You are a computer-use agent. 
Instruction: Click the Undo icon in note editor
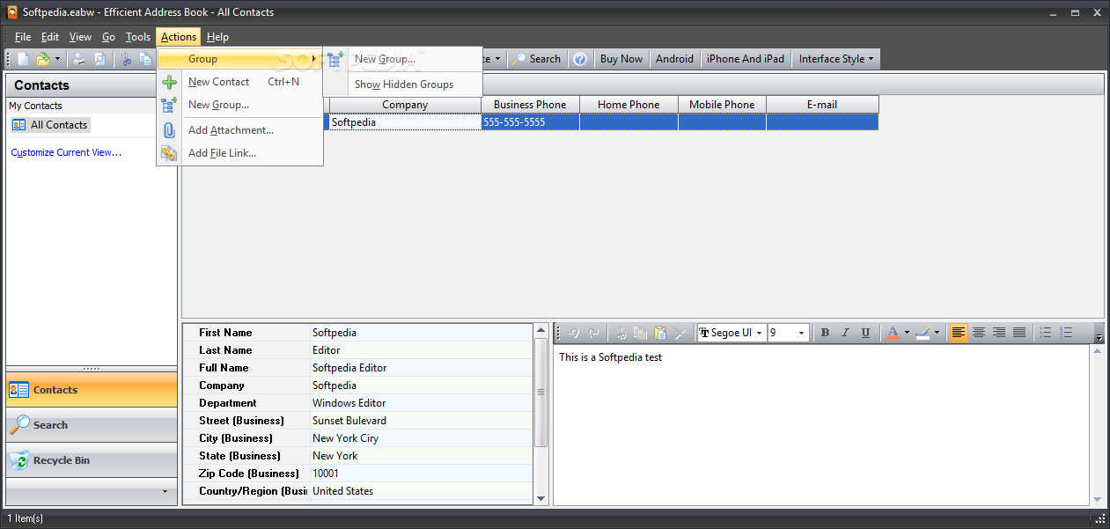(x=574, y=333)
